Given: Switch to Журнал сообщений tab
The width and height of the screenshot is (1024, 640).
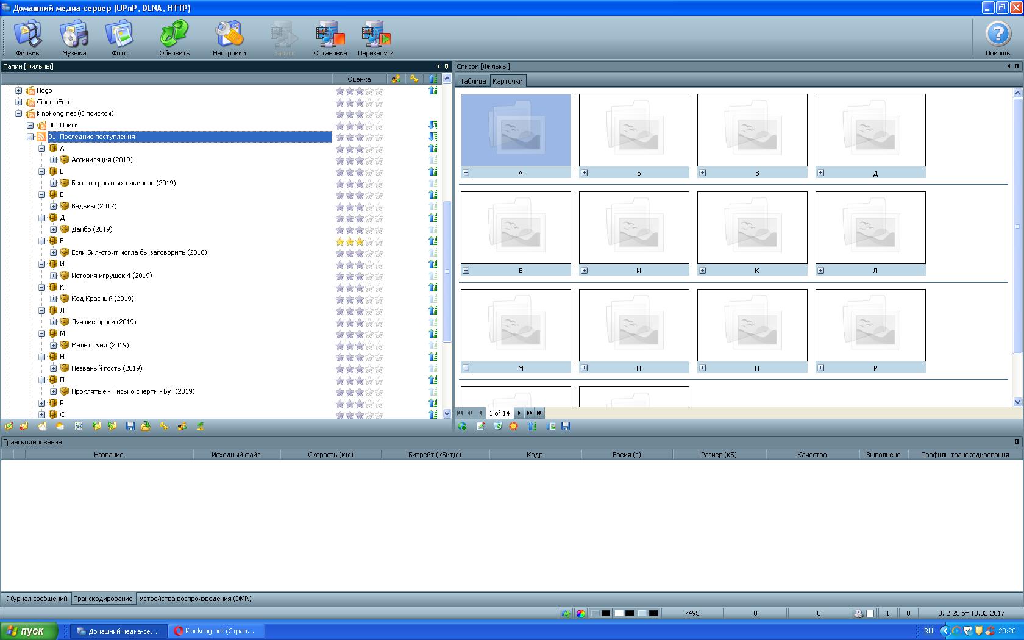Looking at the screenshot, I should pyautogui.click(x=37, y=599).
